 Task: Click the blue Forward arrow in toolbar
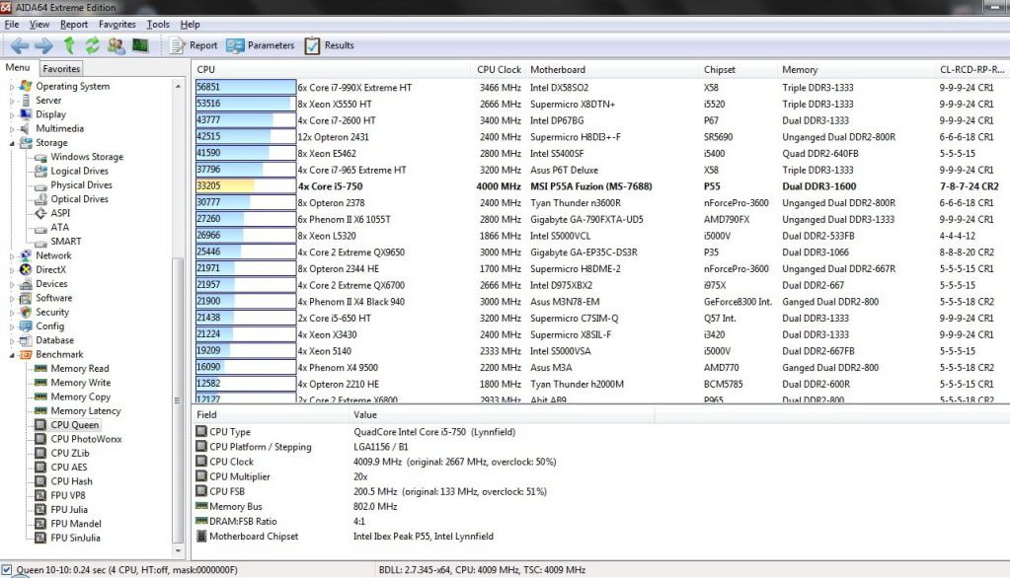pyautogui.click(x=43, y=45)
